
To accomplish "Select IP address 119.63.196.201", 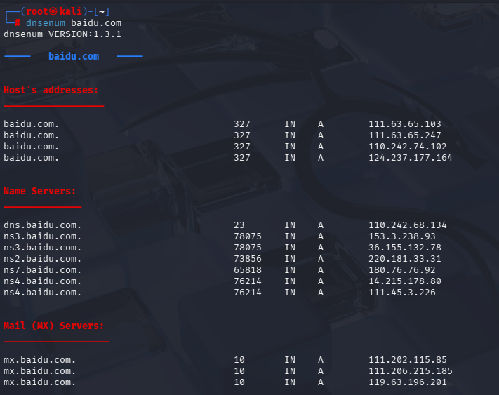I will [x=408, y=382].
